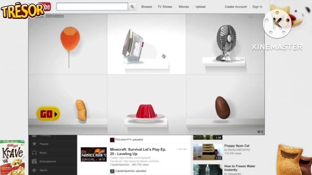Click the desk fan in the ad
312x175 pixels.
pos(226,43)
